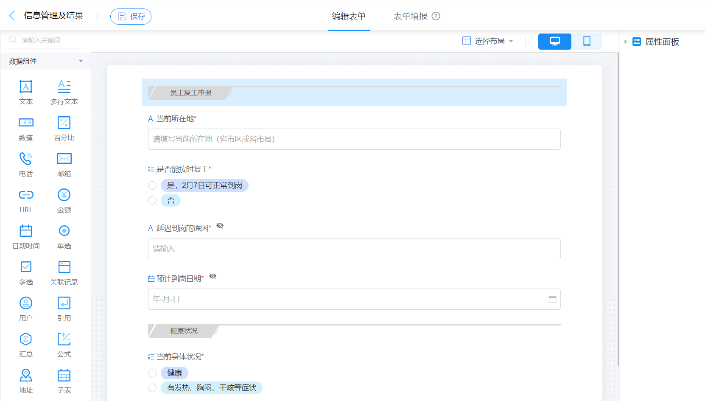Click the 延迟到岗的原因 input field
The width and height of the screenshot is (705, 401).
(x=354, y=249)
